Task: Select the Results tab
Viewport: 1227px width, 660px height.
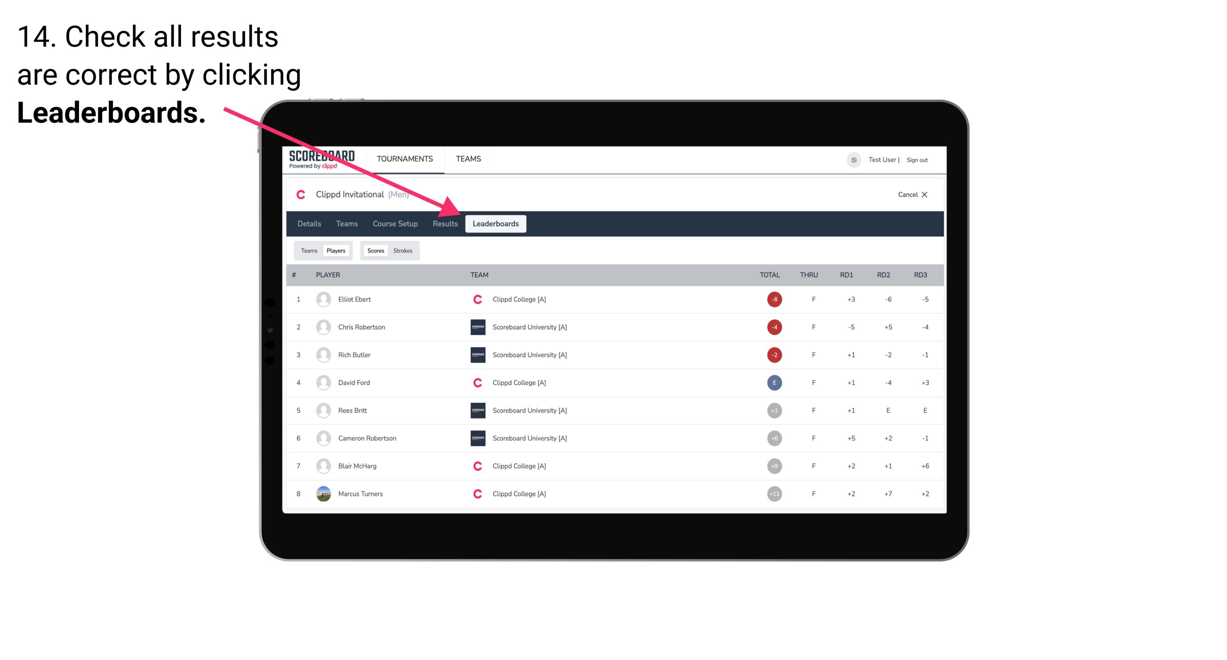Action: (x=444, y=224)
